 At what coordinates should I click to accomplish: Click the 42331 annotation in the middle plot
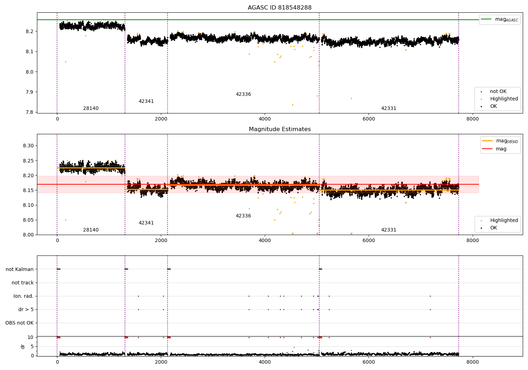(x=389, y=230)
